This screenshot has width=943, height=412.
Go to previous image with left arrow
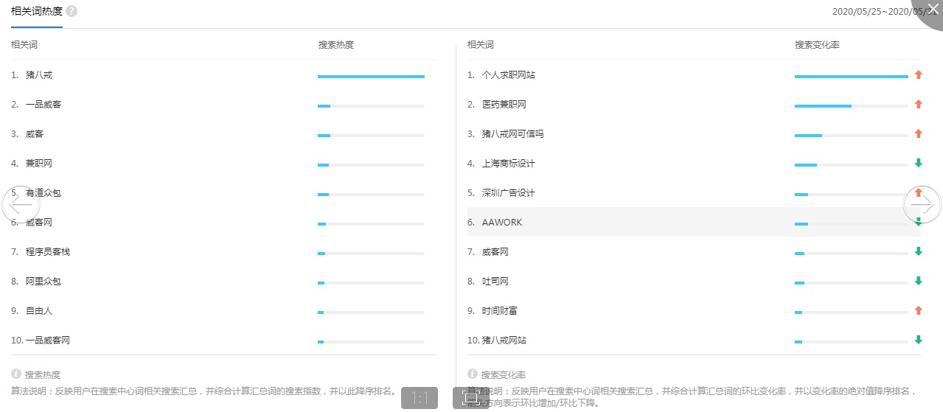coord(20,205)
